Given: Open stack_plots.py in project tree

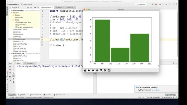Looking at the screenshot, I should 20,49.
